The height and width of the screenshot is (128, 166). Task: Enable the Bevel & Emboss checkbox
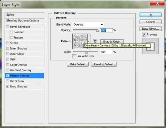tap(7, 27)
